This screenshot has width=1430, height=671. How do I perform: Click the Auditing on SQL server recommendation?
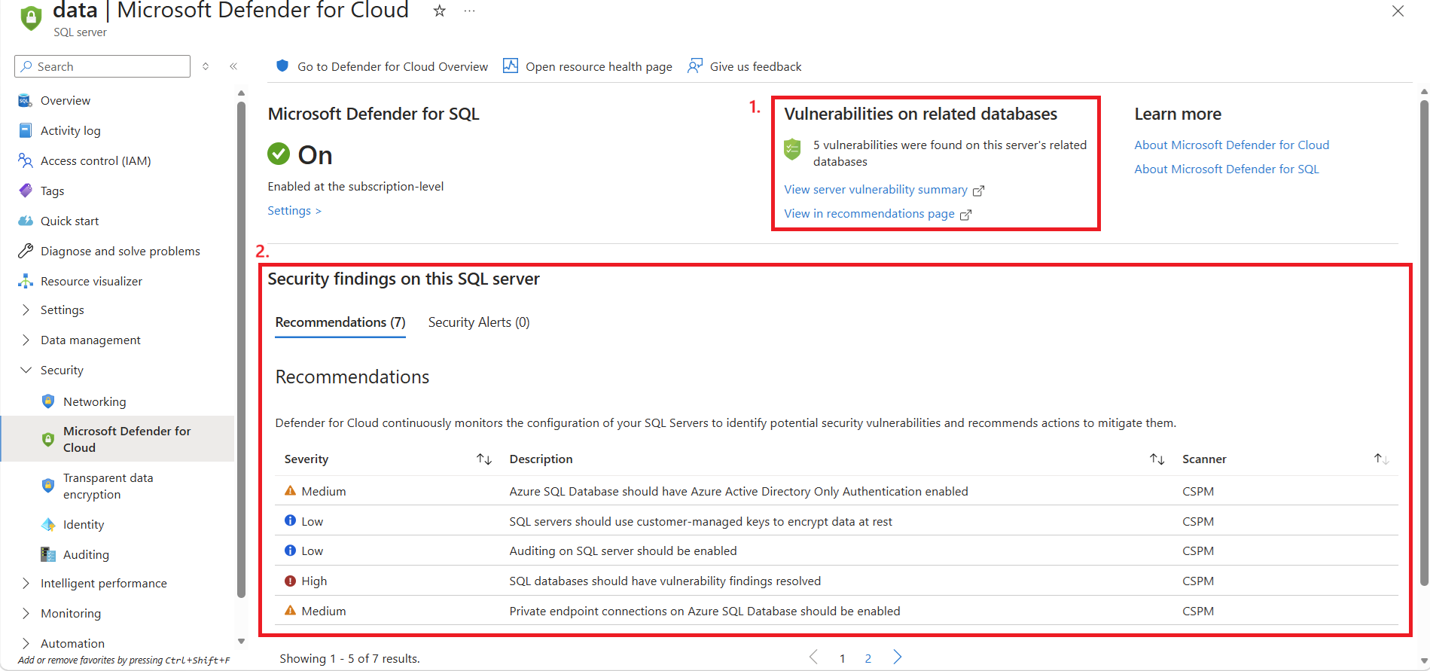tap(623, 551)
